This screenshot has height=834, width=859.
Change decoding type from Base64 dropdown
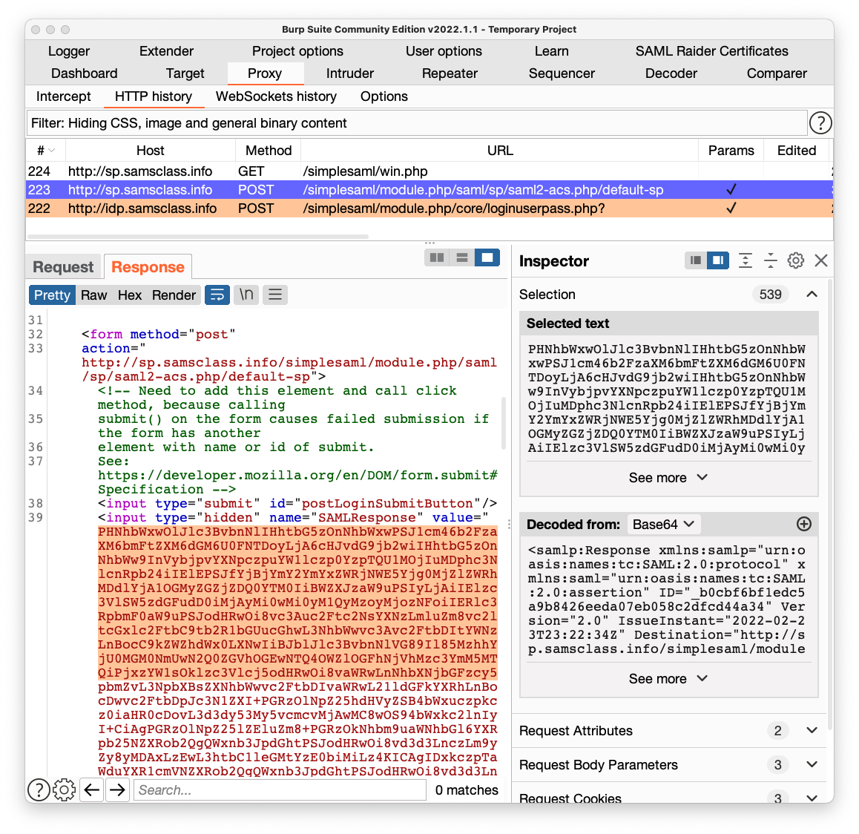point(663,525)
